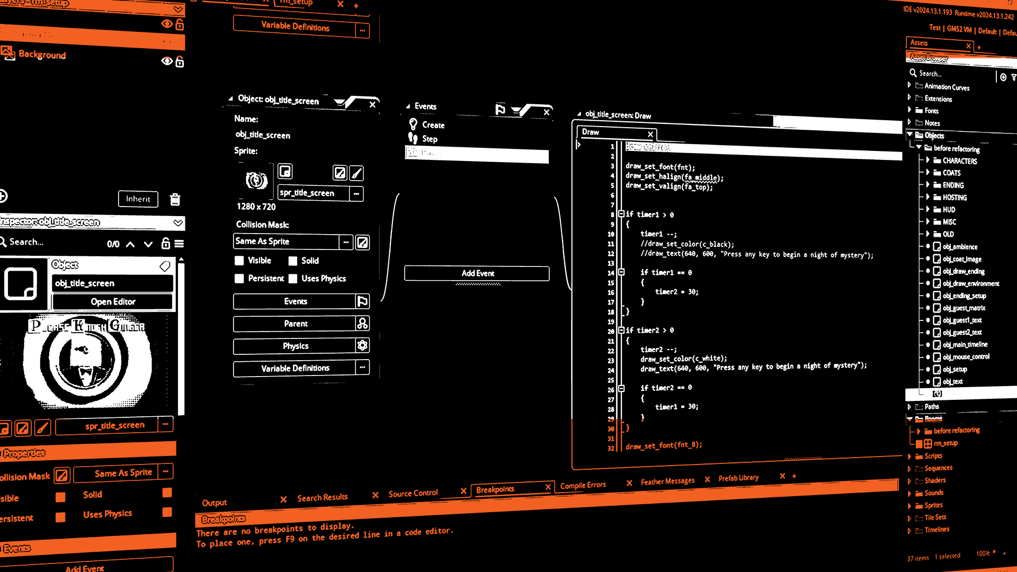Click the lock icon on Background layer

[x=180, y=62]
